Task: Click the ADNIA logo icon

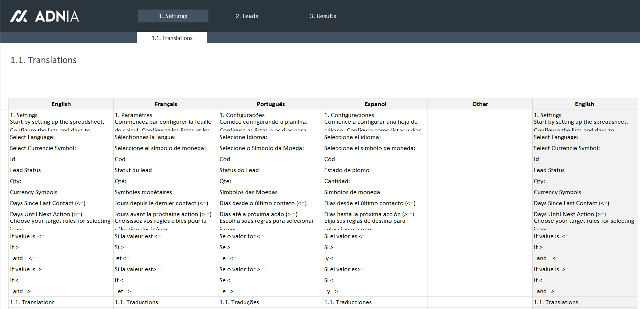Action: 19,16
